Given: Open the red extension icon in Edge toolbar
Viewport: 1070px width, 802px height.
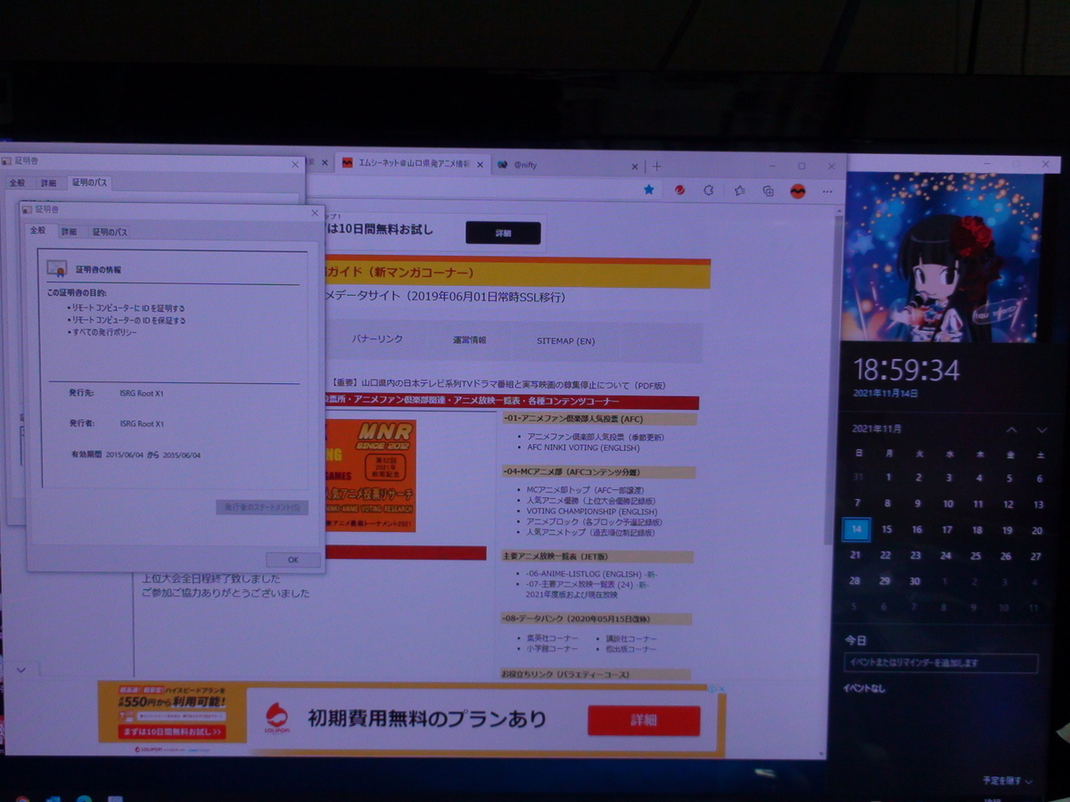Looking at the screenshot, I should point(680,190).
